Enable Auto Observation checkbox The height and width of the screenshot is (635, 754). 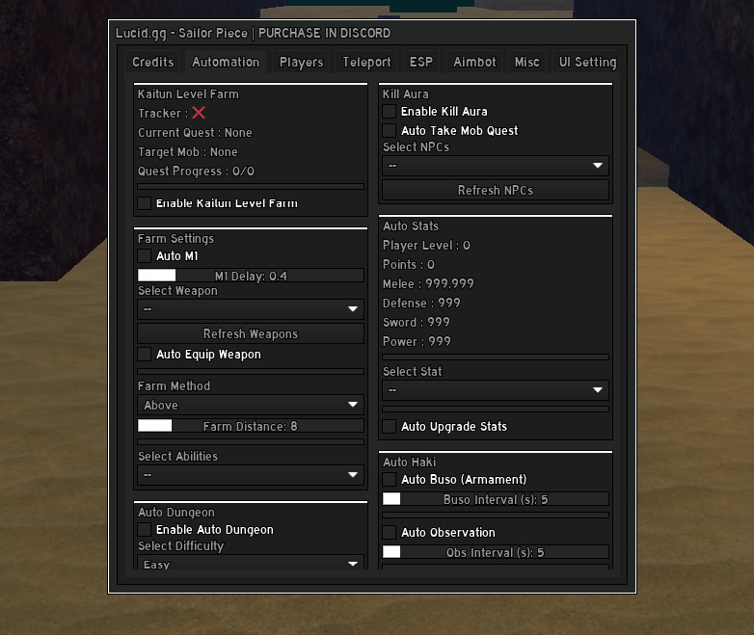coord(389,532)
